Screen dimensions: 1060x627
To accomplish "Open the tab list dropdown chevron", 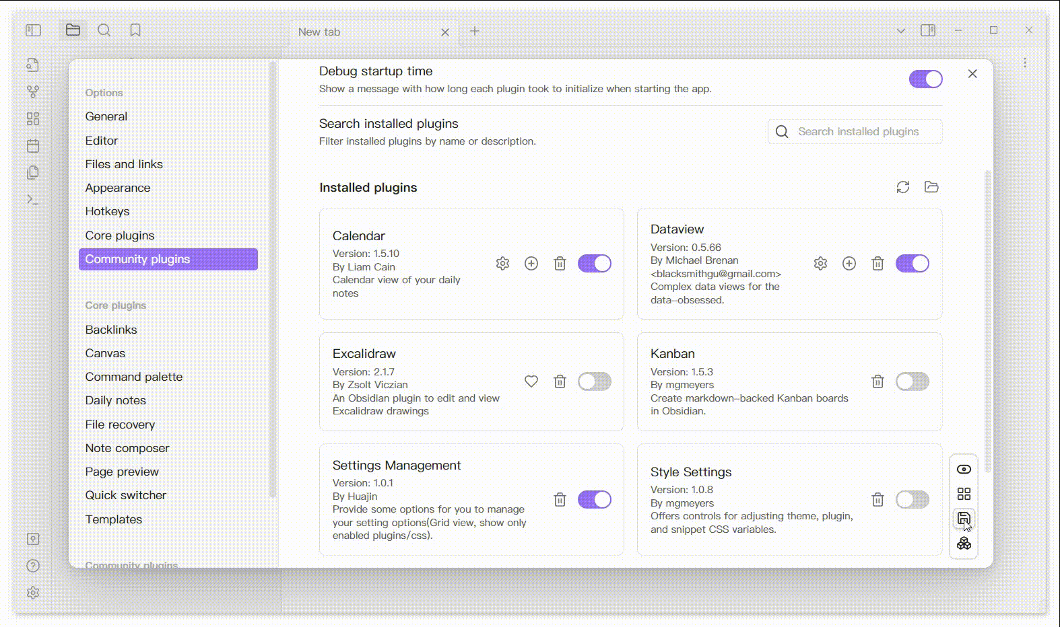I will click(x=900, y=31).
